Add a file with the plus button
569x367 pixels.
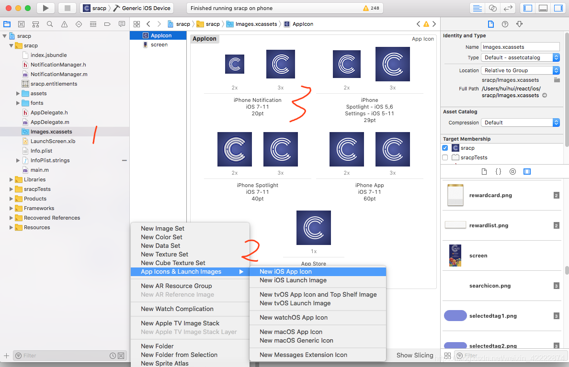click(x=6, y=356)
